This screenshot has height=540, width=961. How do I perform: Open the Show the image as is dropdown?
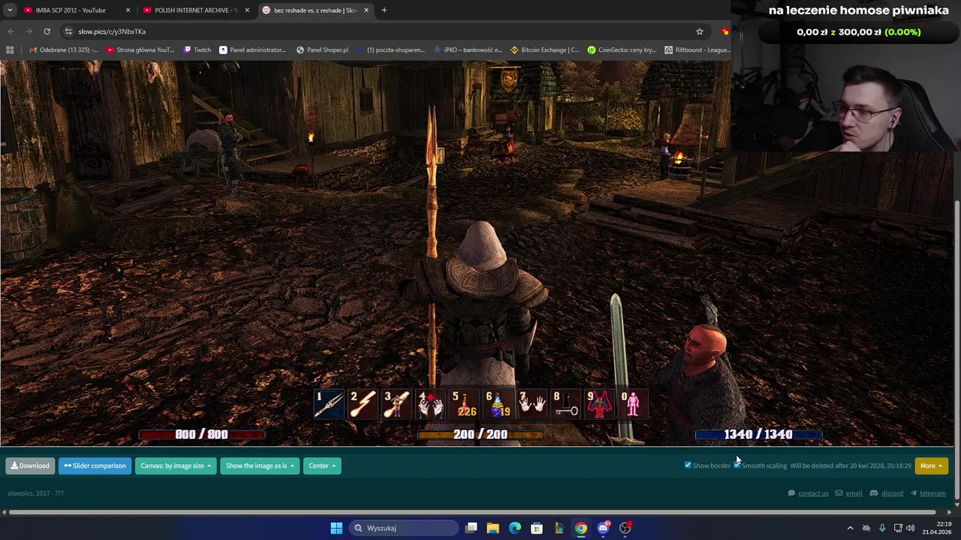[x=260, y=466]
